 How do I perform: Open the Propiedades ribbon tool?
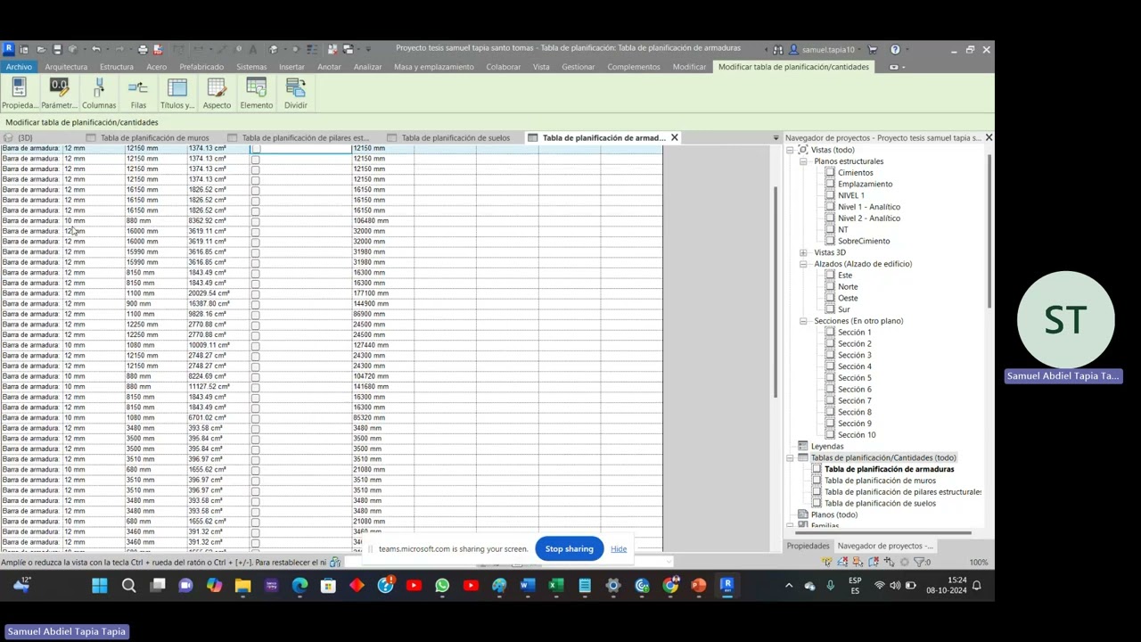pos(19,94)
